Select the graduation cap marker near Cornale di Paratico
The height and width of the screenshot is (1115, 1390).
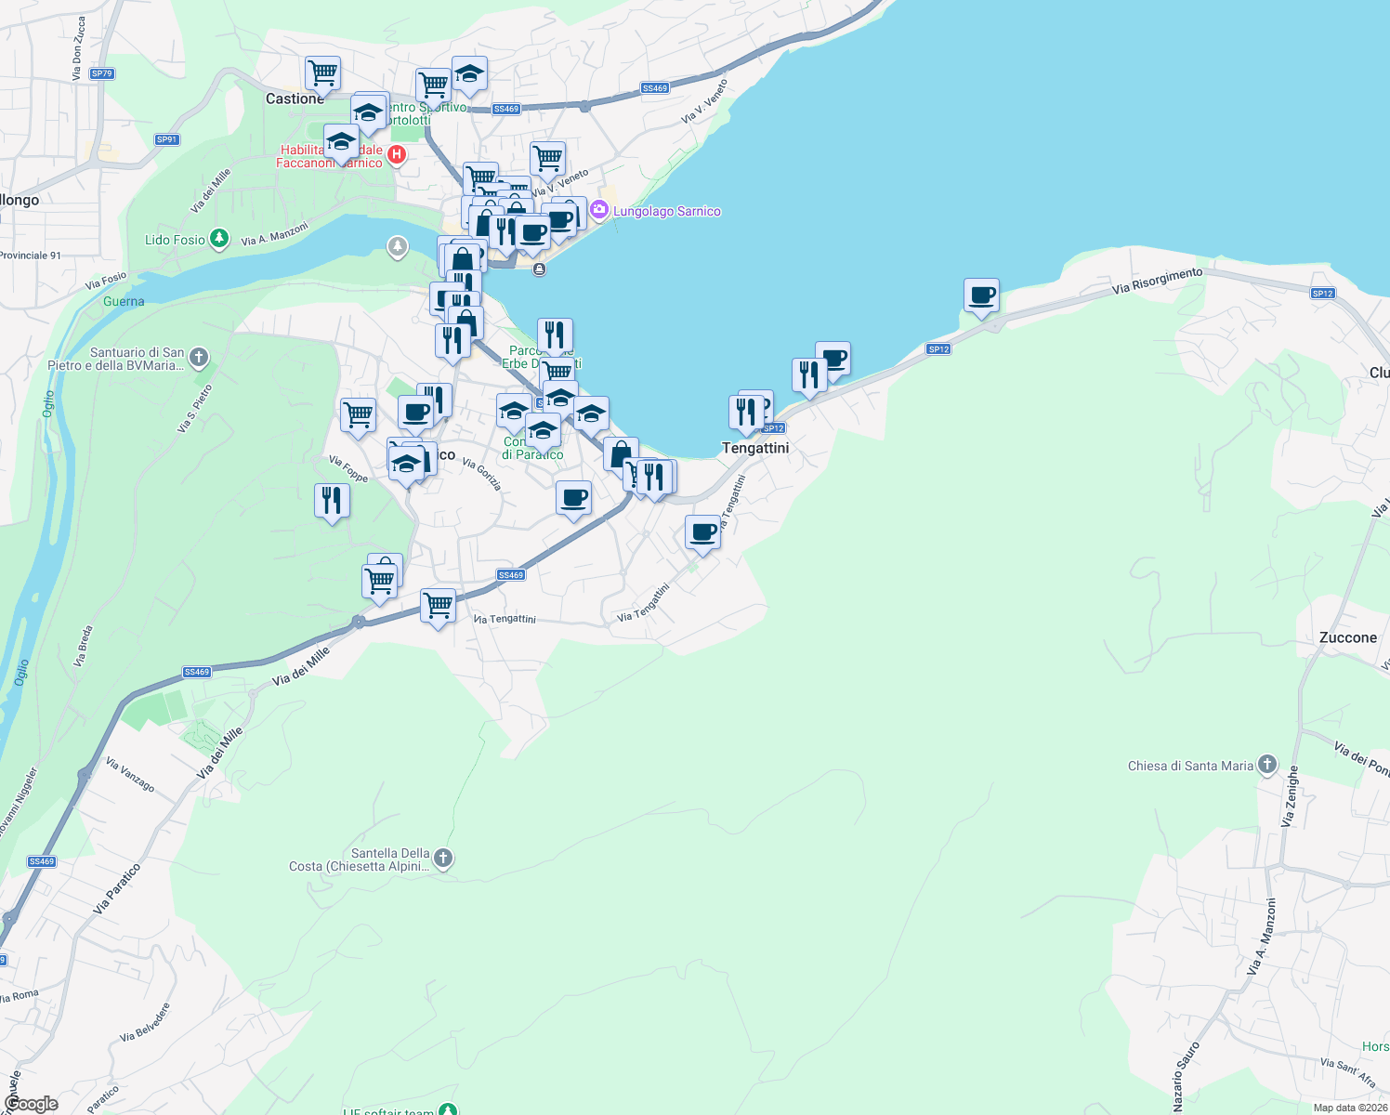tap(542, 430)
